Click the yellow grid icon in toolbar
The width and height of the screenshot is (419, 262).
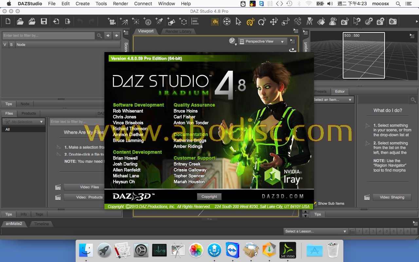click(x=215, y=22)
